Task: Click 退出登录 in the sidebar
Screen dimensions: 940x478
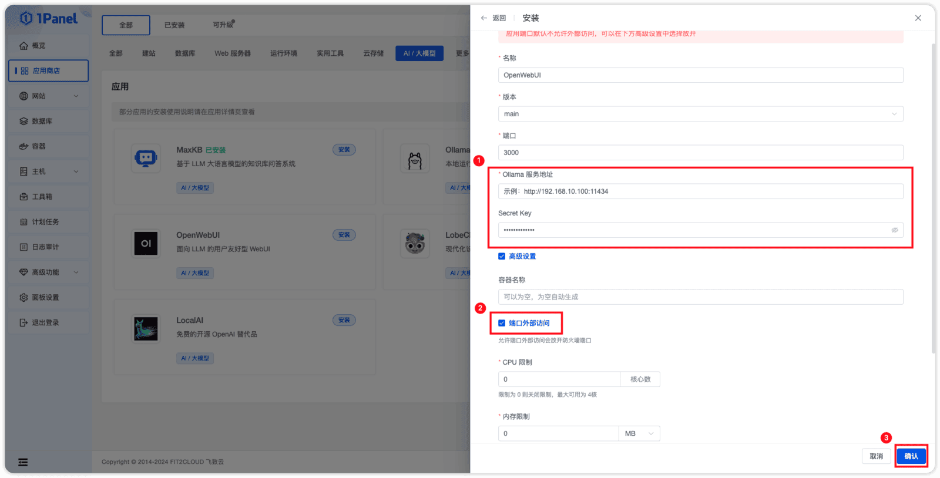Action: [x=48, y=323]
